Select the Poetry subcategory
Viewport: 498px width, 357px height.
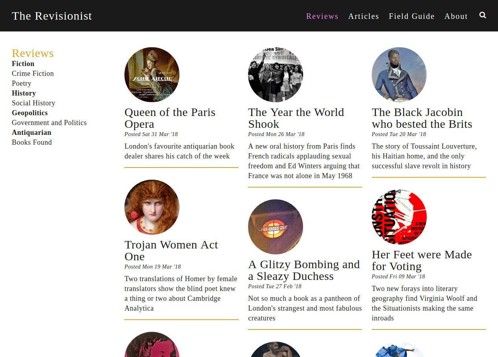[22, 83]
